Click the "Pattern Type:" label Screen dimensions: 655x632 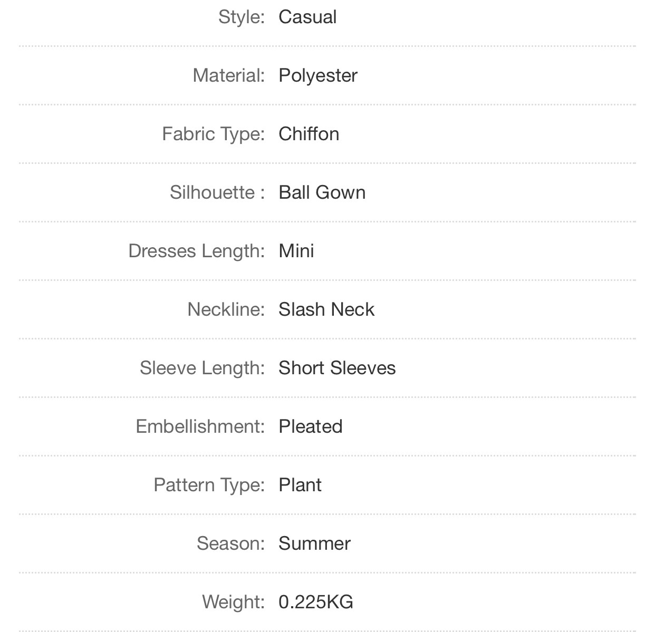point(209,485)
